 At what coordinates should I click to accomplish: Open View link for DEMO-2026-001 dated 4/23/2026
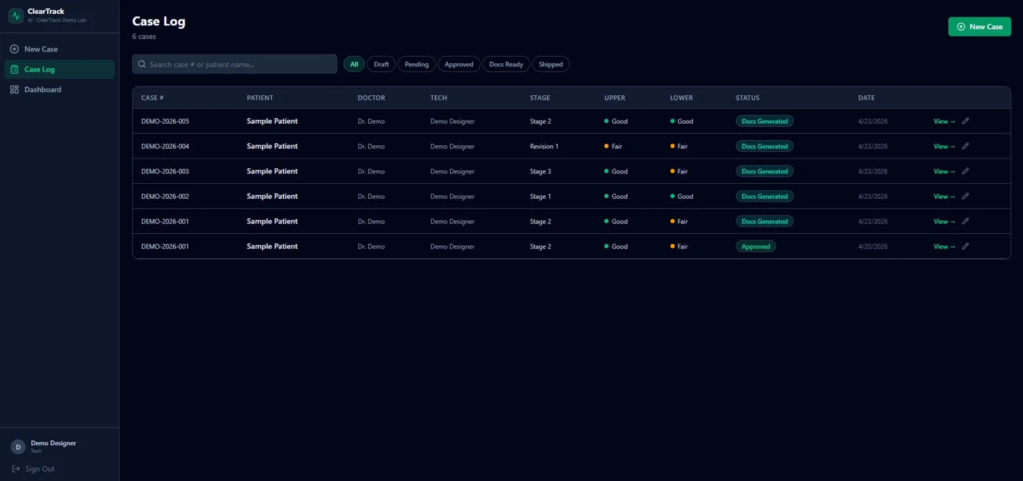point(944,222)
